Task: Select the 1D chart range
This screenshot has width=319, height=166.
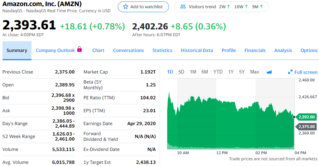Action: click(x=170, y=72)
